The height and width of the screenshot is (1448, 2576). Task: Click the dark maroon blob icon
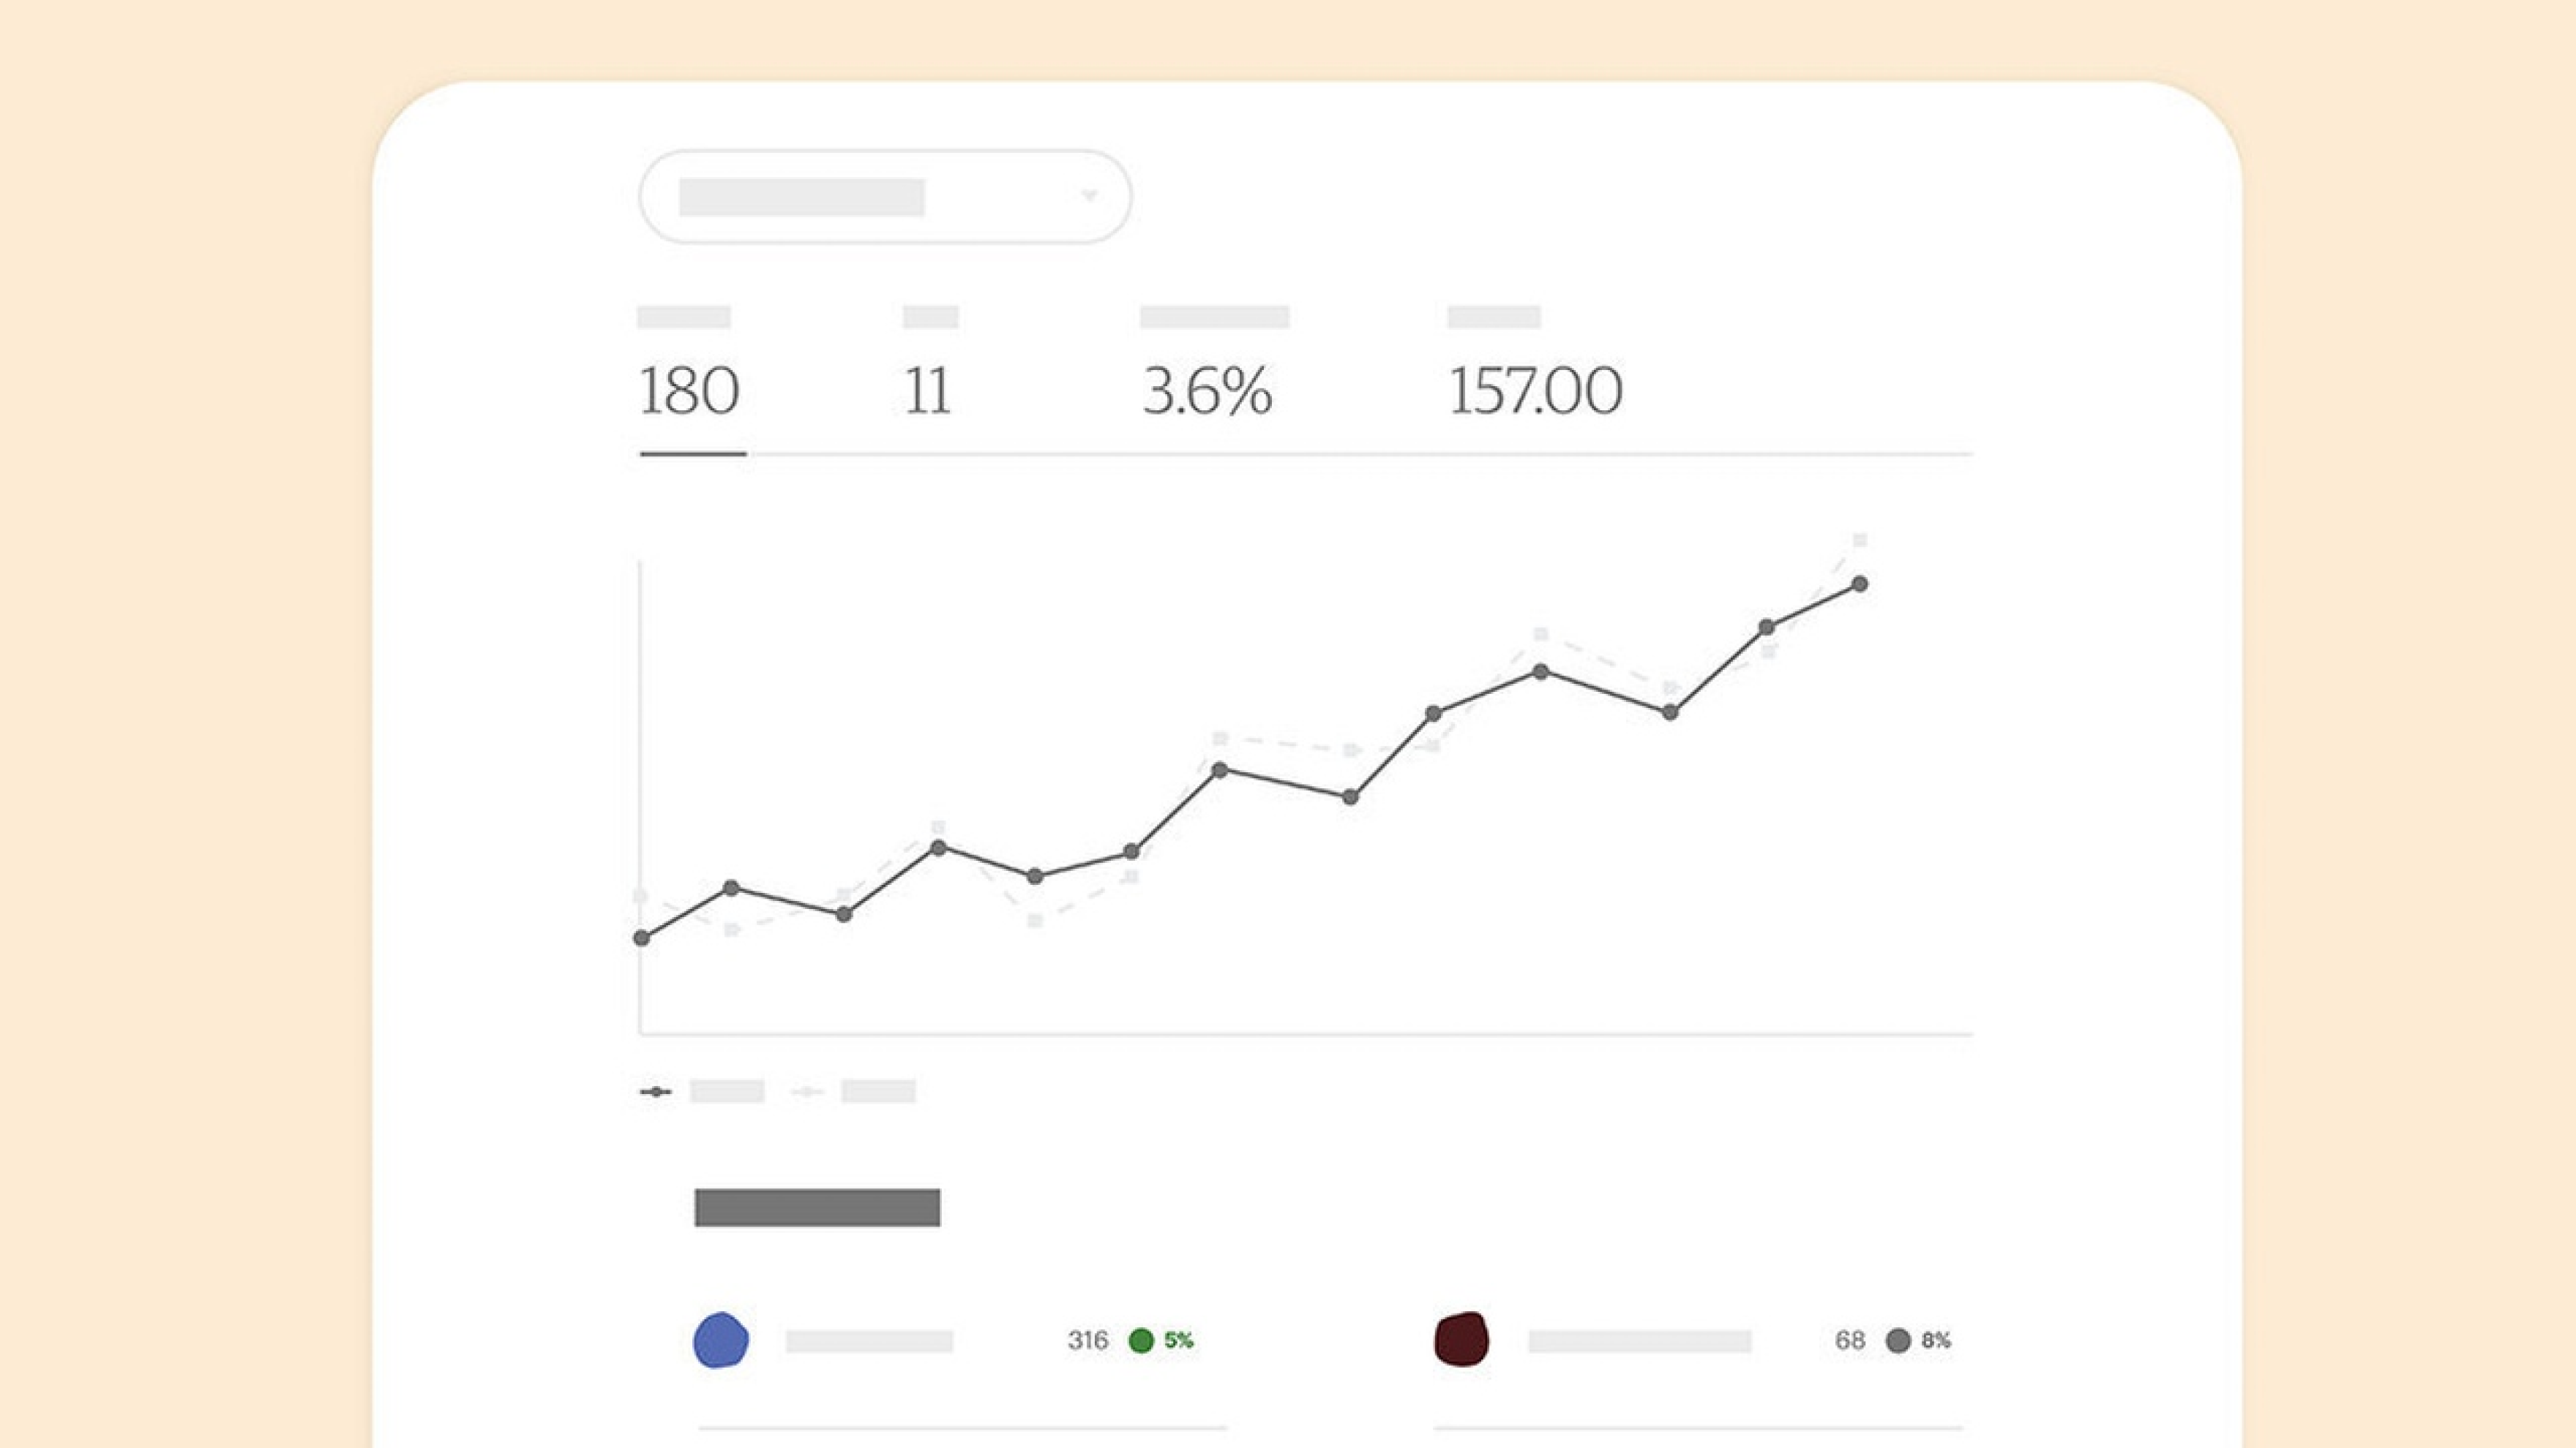(x=1462, y=1339)
